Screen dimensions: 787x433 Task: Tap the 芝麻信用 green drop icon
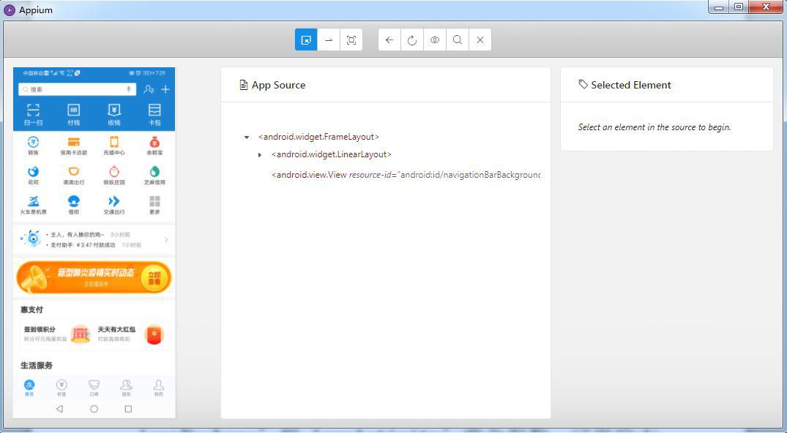pyautogui.click(x=154, y=172)
